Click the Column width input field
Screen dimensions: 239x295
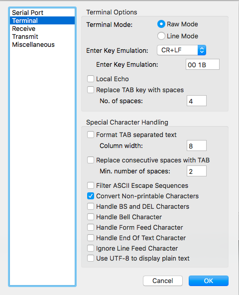pos(197,146)
